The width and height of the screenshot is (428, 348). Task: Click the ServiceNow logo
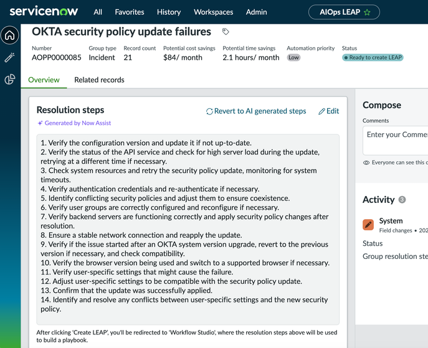click(44, 12)
